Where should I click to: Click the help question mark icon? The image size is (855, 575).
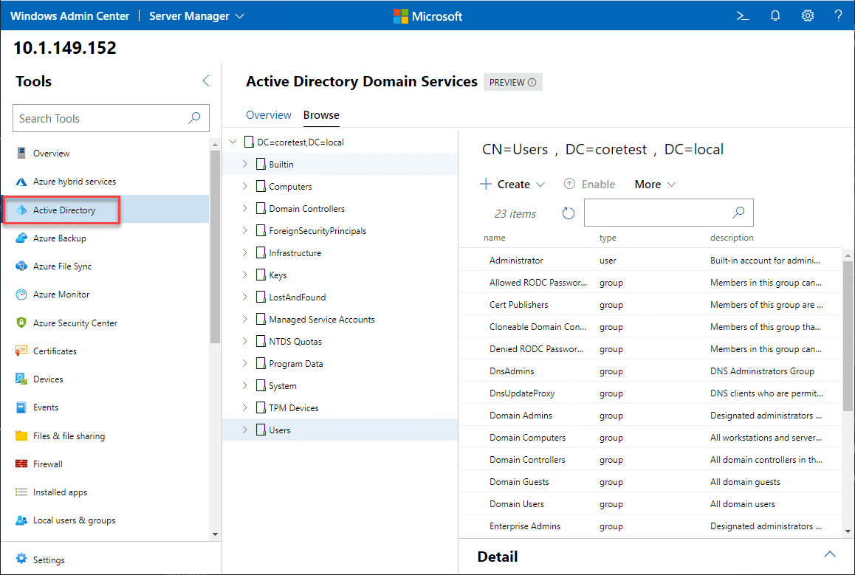pos(838,16)
